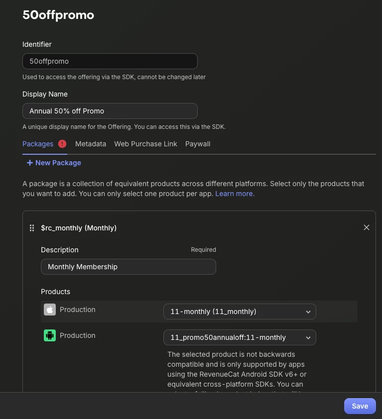
Task: Click the plus icon for New Package
Action: pos(30,163)
